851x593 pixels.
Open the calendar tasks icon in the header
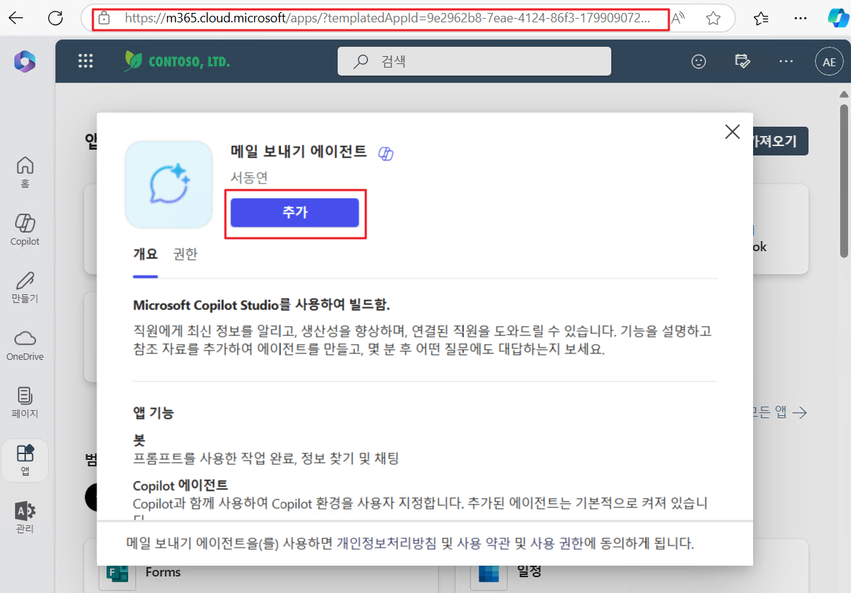(742, 61)
